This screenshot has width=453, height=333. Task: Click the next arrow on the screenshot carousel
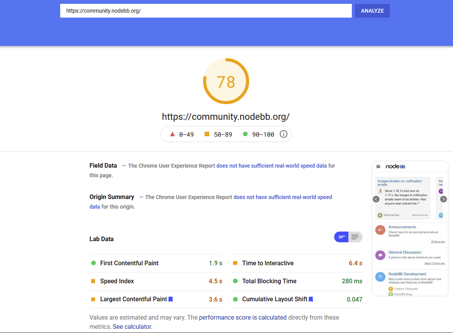443,199
